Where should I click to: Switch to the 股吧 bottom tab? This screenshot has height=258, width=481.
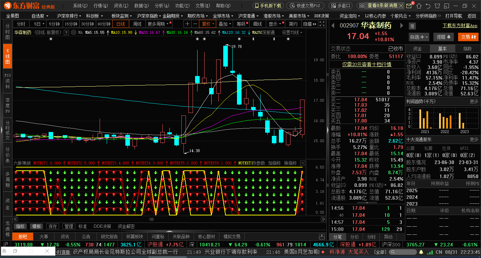(x=23, y=237)
